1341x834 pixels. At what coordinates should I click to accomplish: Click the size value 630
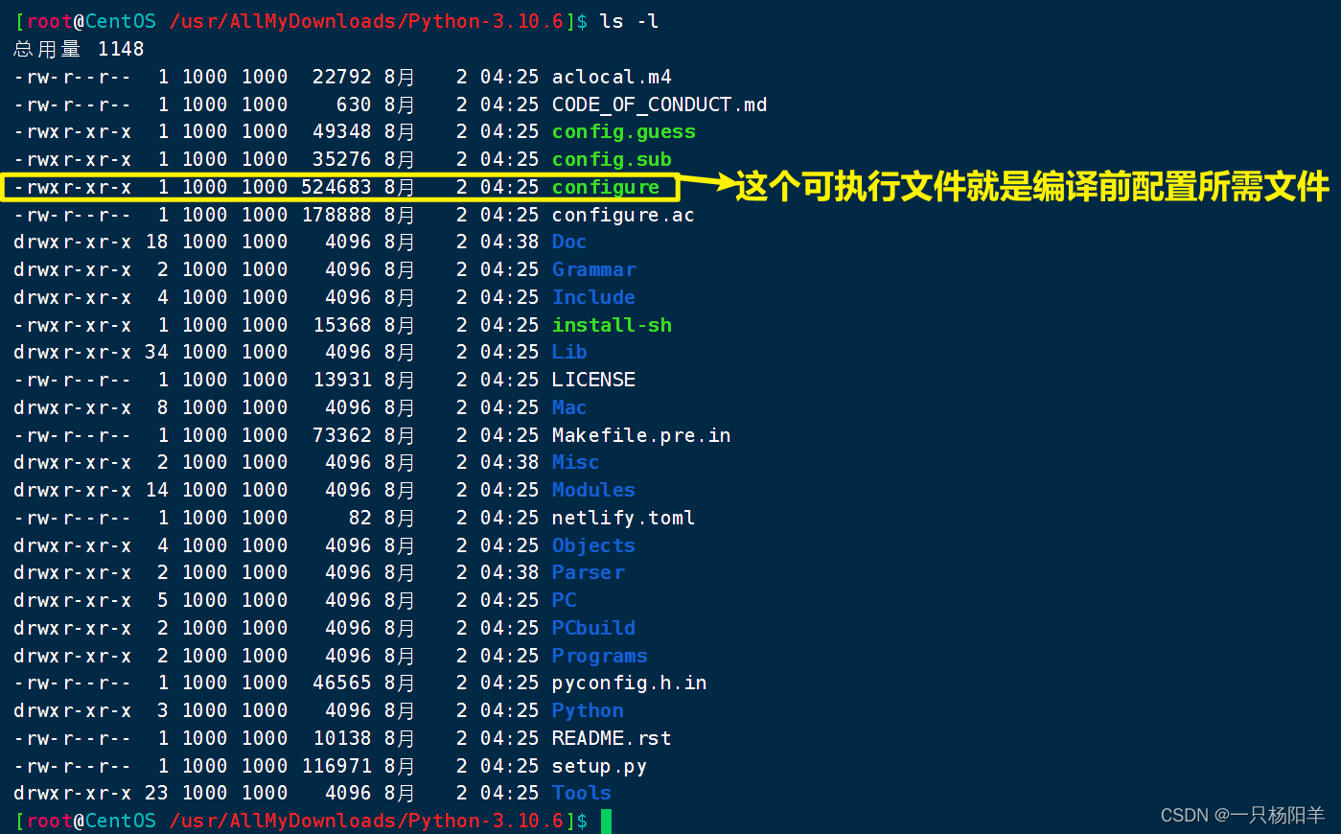(354, 104)
